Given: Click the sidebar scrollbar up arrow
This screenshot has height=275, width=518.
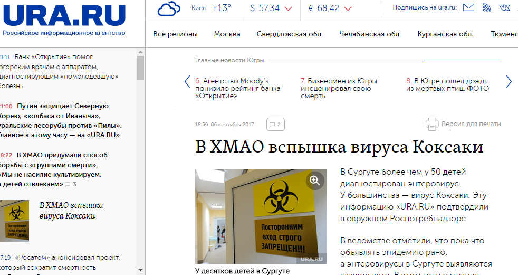Looking at the screenshot, I should point(140,52).
